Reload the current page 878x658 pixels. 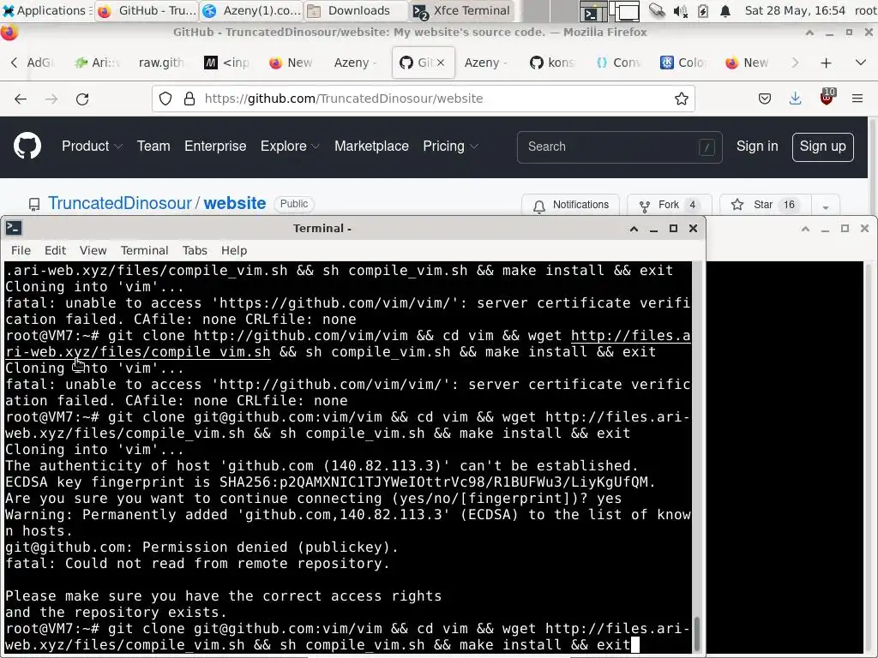point(82,99)
